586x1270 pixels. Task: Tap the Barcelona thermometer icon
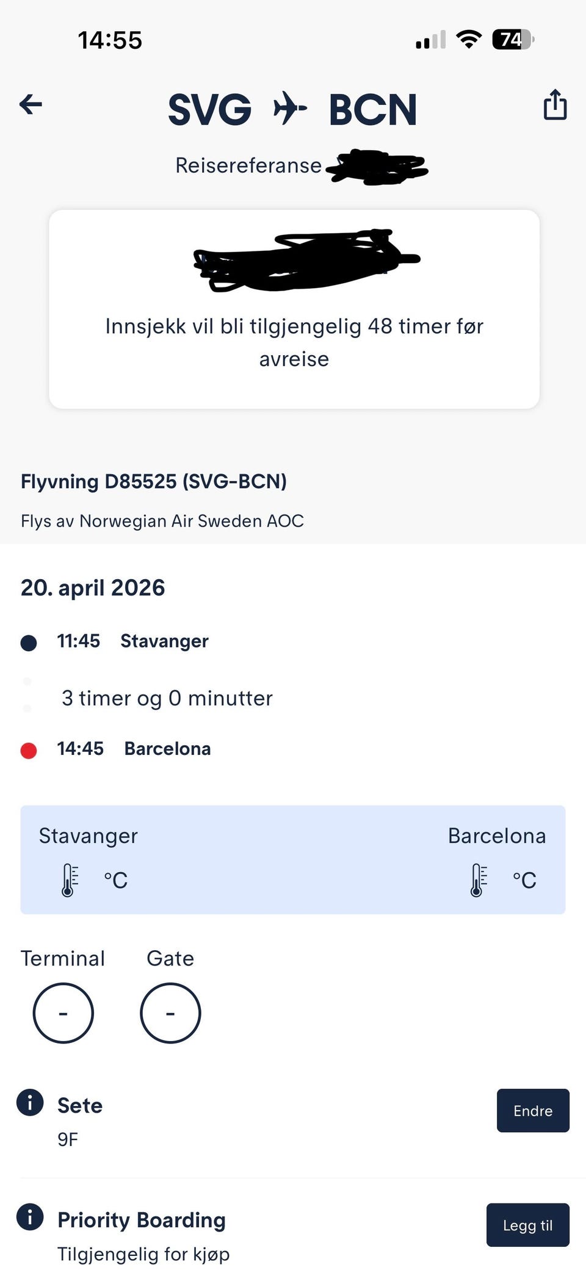click(x=479, y=880)
